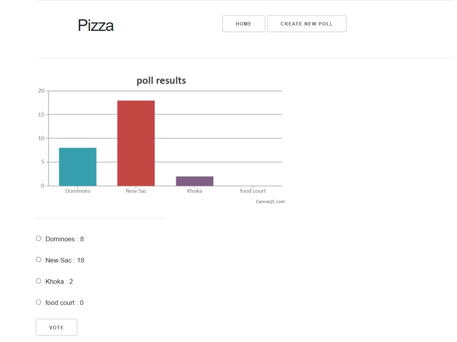457x342 pixels.
Task: Click the New Sac axis label
Action: click(136, 190)
